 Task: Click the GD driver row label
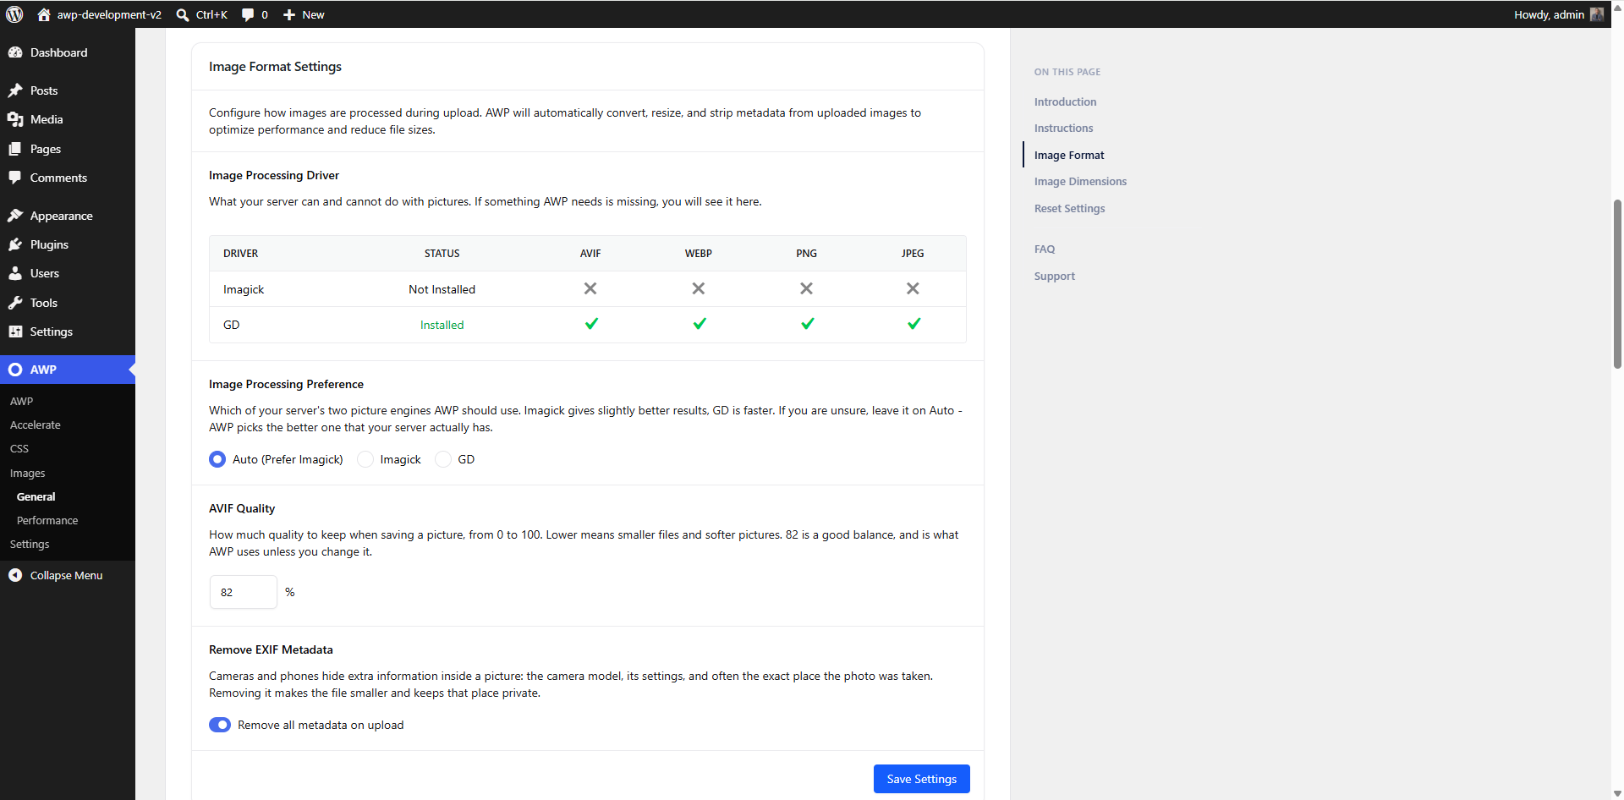pos(232,325)
